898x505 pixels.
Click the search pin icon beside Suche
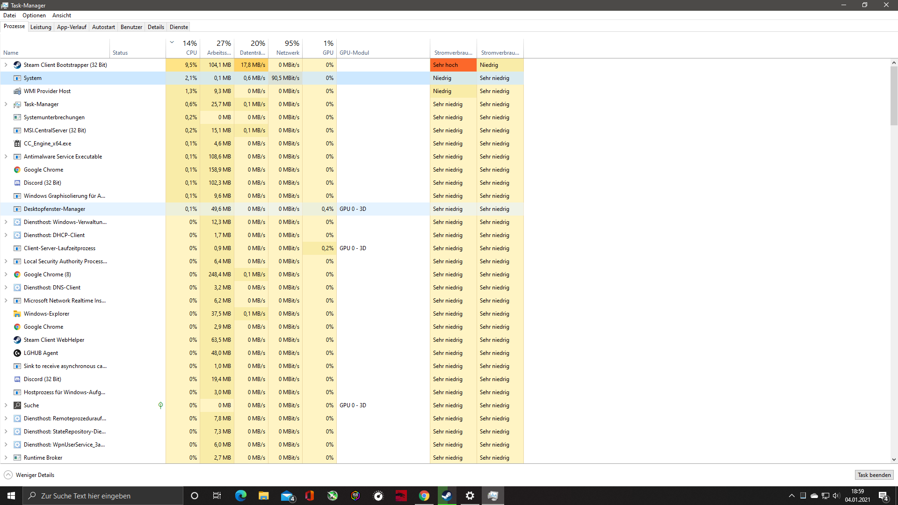pyautogui.click(x=160, y=405)
